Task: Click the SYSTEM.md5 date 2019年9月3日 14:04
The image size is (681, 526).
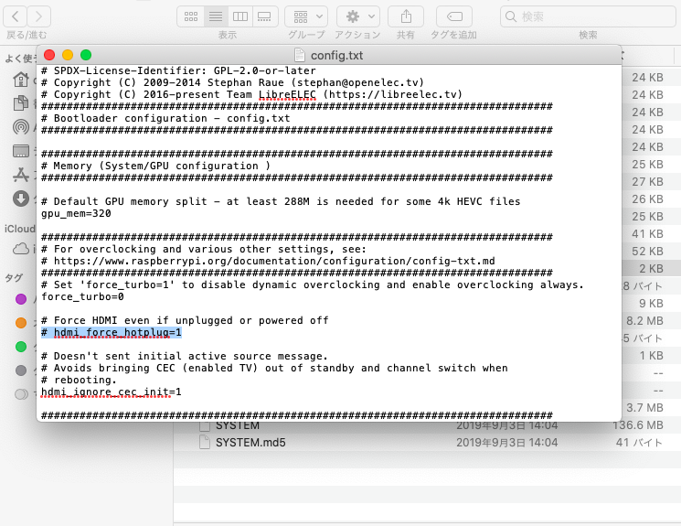Action: pos(506,443)
